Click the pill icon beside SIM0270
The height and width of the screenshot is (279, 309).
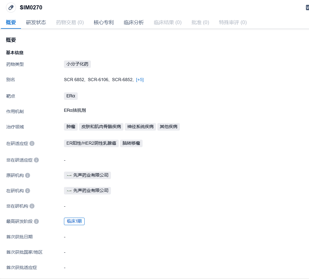point(11,8)
